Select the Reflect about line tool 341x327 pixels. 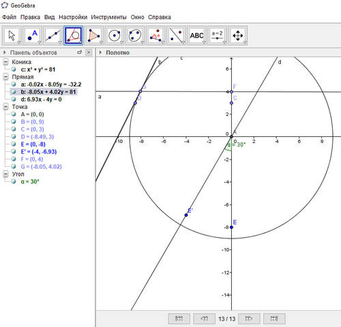click(176, 35)
